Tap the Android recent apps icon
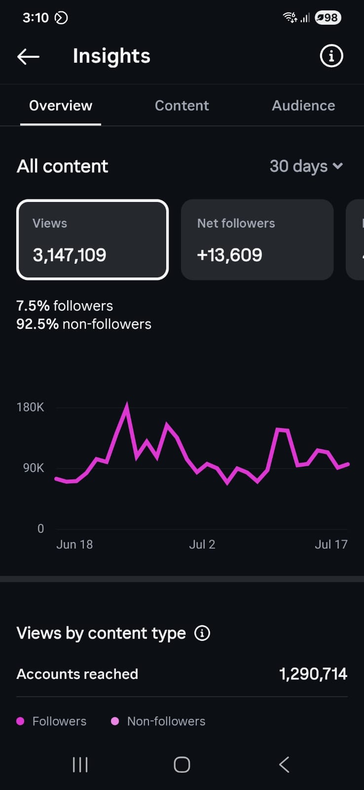 [80, 765]
